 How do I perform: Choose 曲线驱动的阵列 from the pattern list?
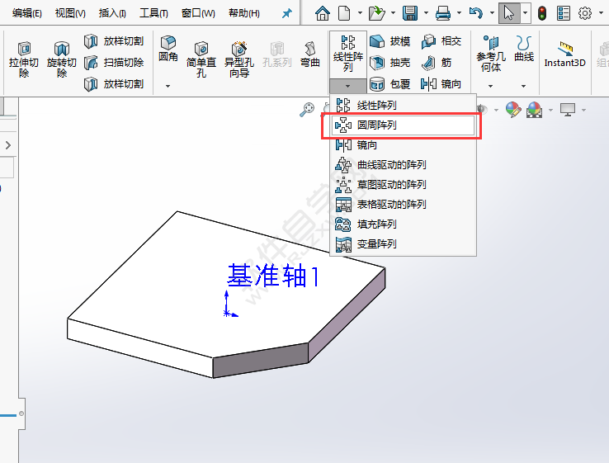tap(391, 165)
